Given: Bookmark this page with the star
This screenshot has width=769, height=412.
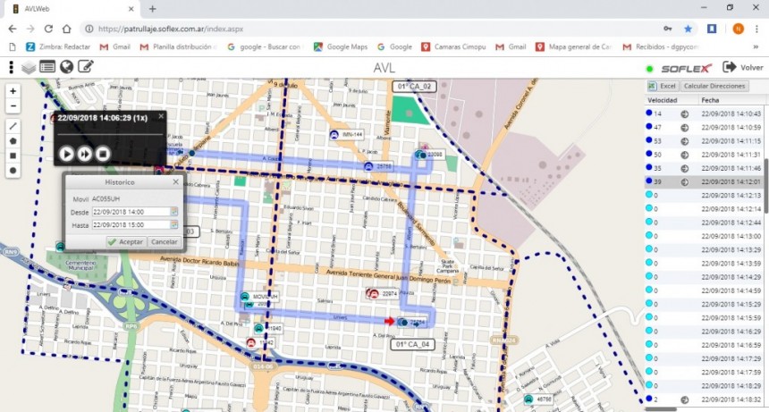Looking at the screenshot, I should tap(689, 29).
